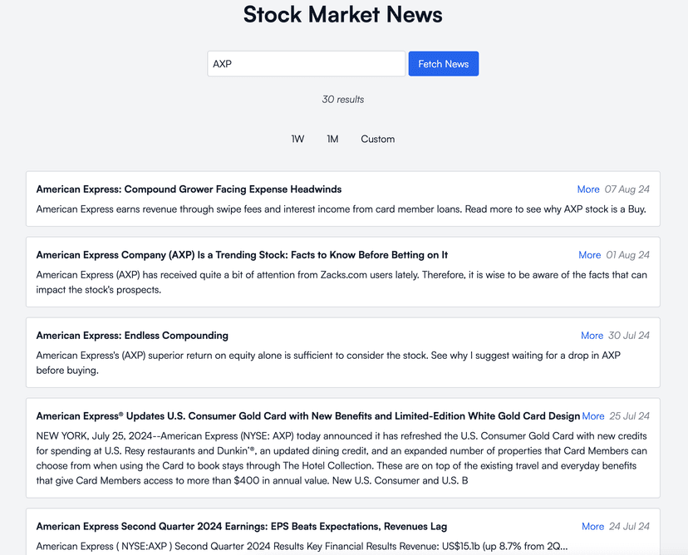Select the 1M time range filter
Image resolution: width=688 pixels, height=555 pixels.
click(332, 139)
